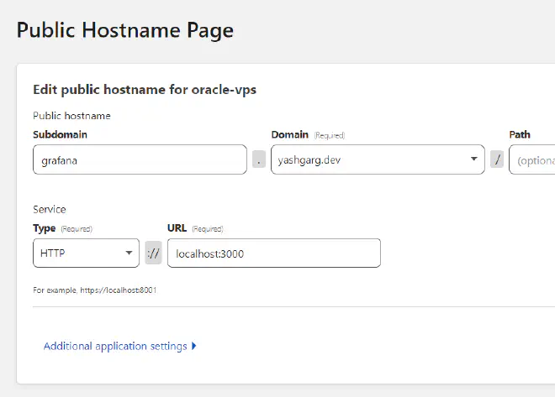Click the Public Hostname Page title
The width and height of the screenshot is (555, 397).
tap(124, 30)
